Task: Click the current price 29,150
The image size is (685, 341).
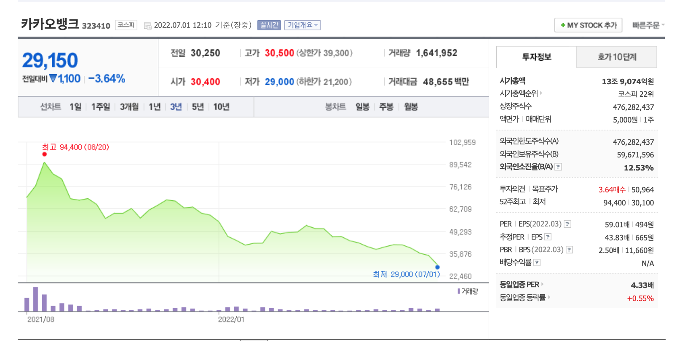Action: click(x=50, y=61)
